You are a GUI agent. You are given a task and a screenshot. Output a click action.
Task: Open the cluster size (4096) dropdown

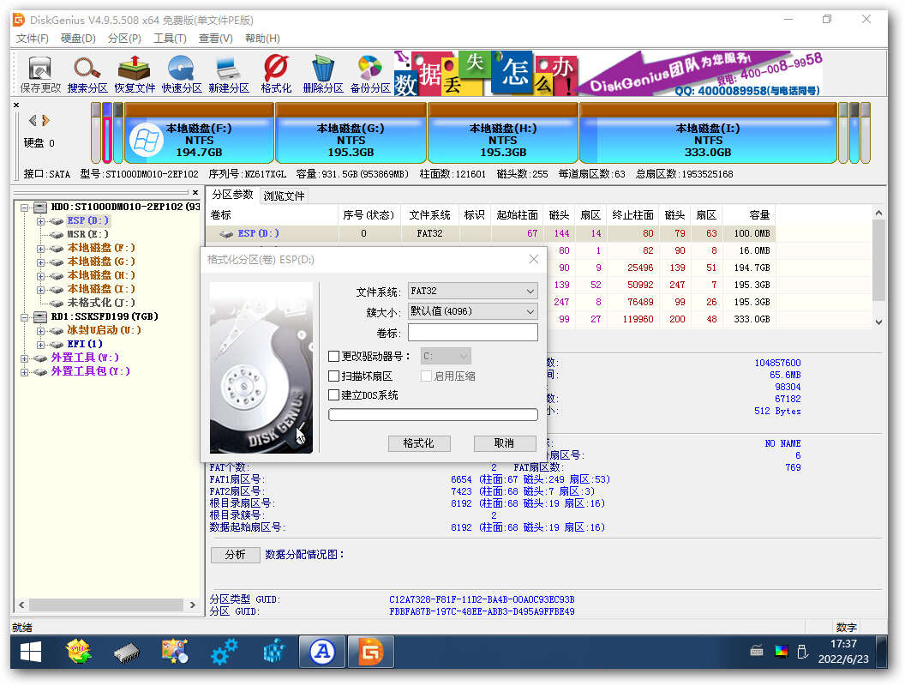coord(473,311)
